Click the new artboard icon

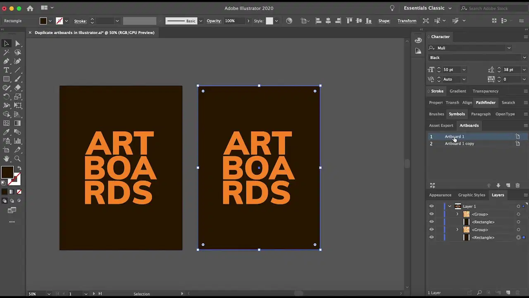click(508, 185)
